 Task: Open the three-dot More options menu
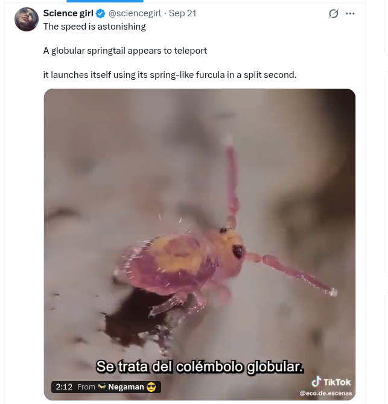[350, 13]
